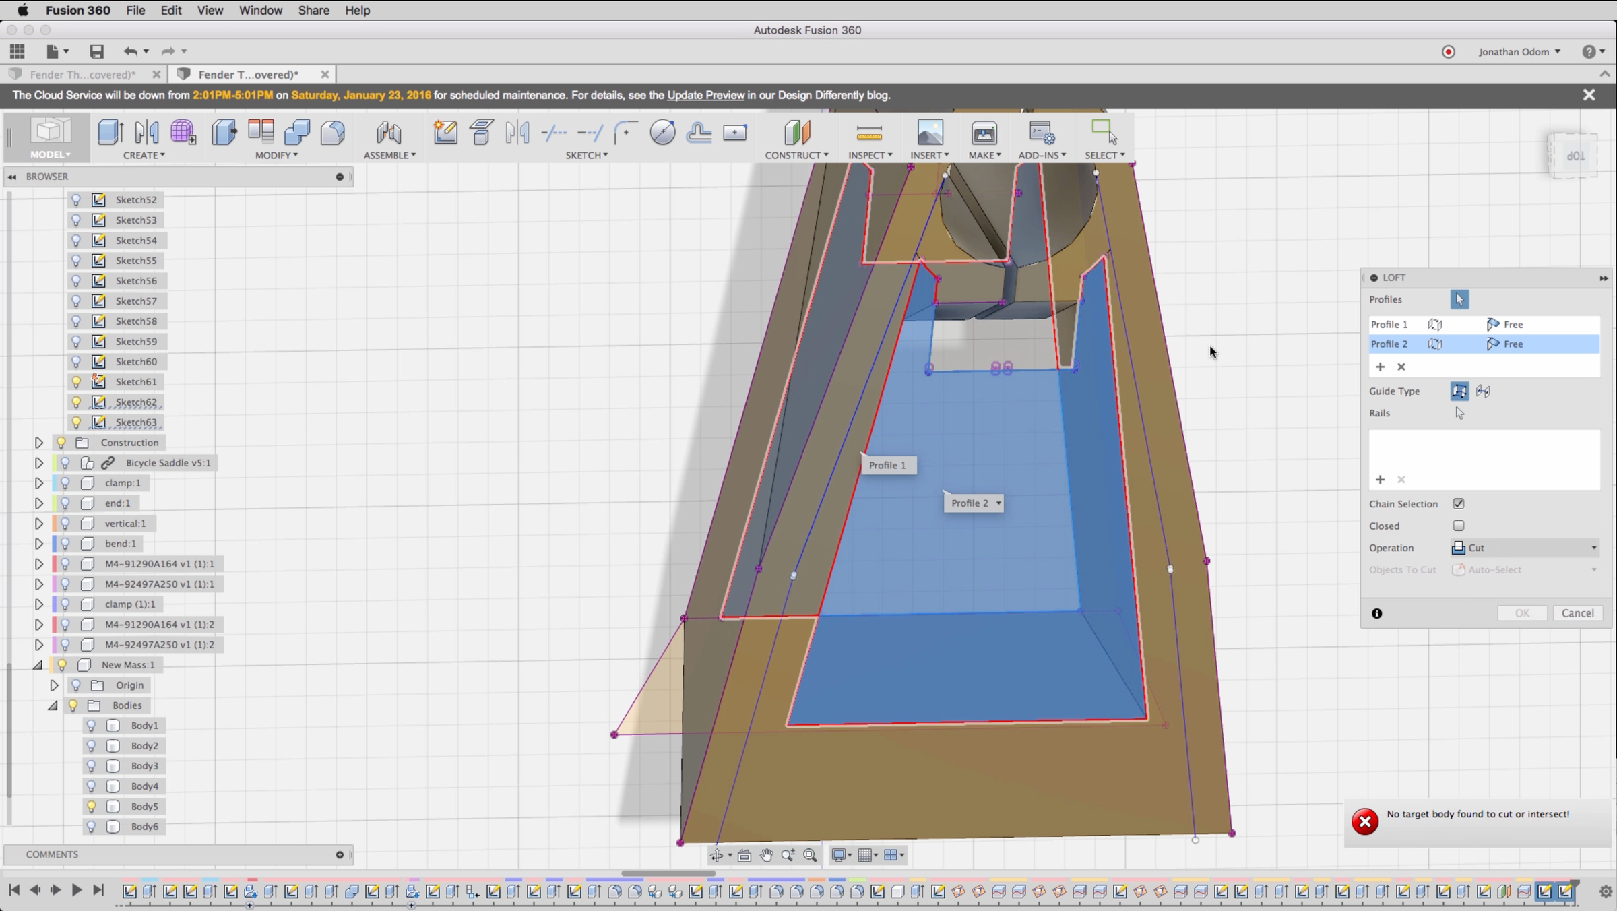The width and height of the screenshot is (1617, 911).
Task: Open the Window menu
Action: point(260,10)
